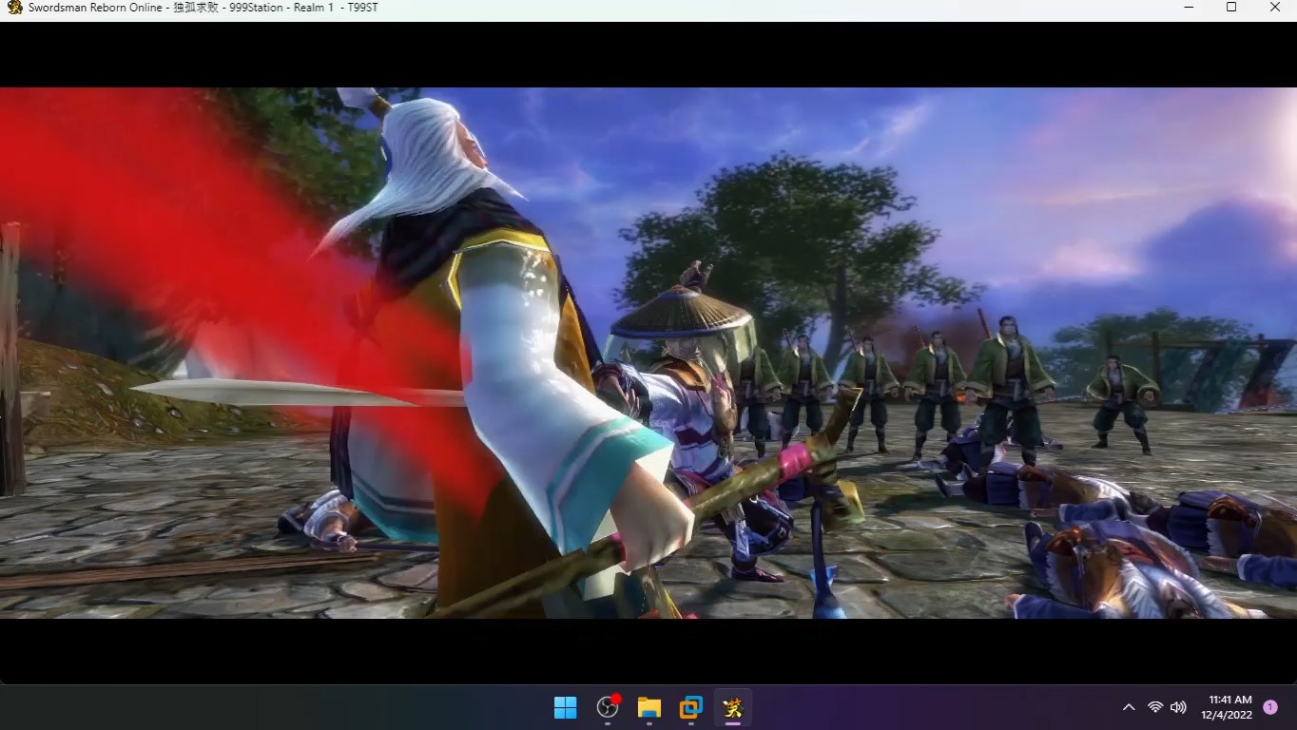Click the game icon in the title bar
Screen dimensions: 1297x730
tap(14, 8)
